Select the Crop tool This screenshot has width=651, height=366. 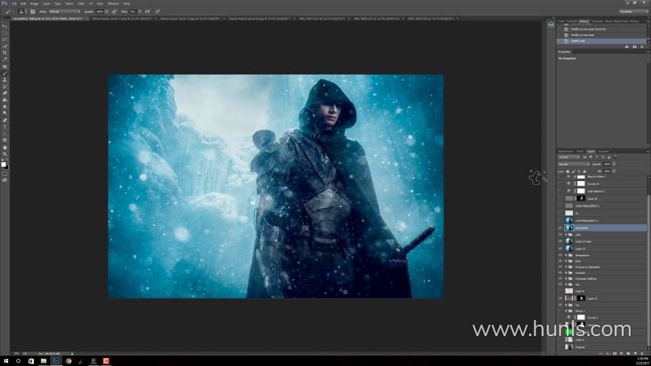(5, 52)
